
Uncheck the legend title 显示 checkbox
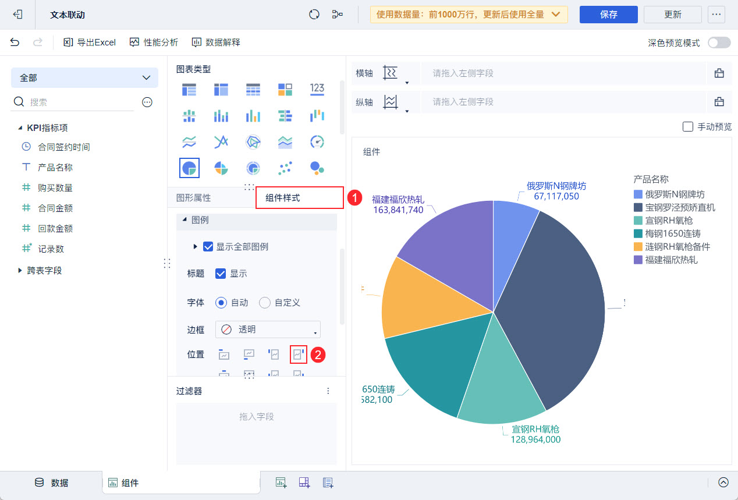click(x=221, y=274)
